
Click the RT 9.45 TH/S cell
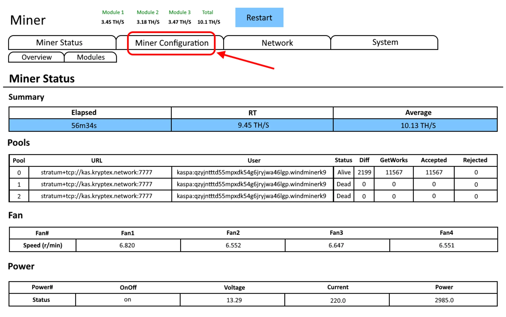(253, 125)
